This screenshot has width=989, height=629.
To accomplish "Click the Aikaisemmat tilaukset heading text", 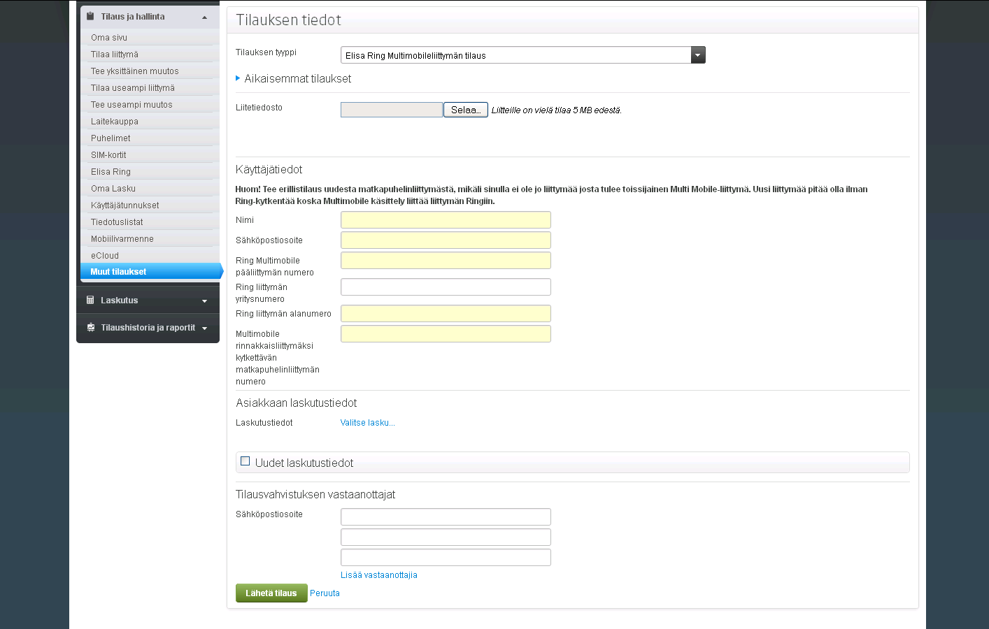I will (298, 79).
